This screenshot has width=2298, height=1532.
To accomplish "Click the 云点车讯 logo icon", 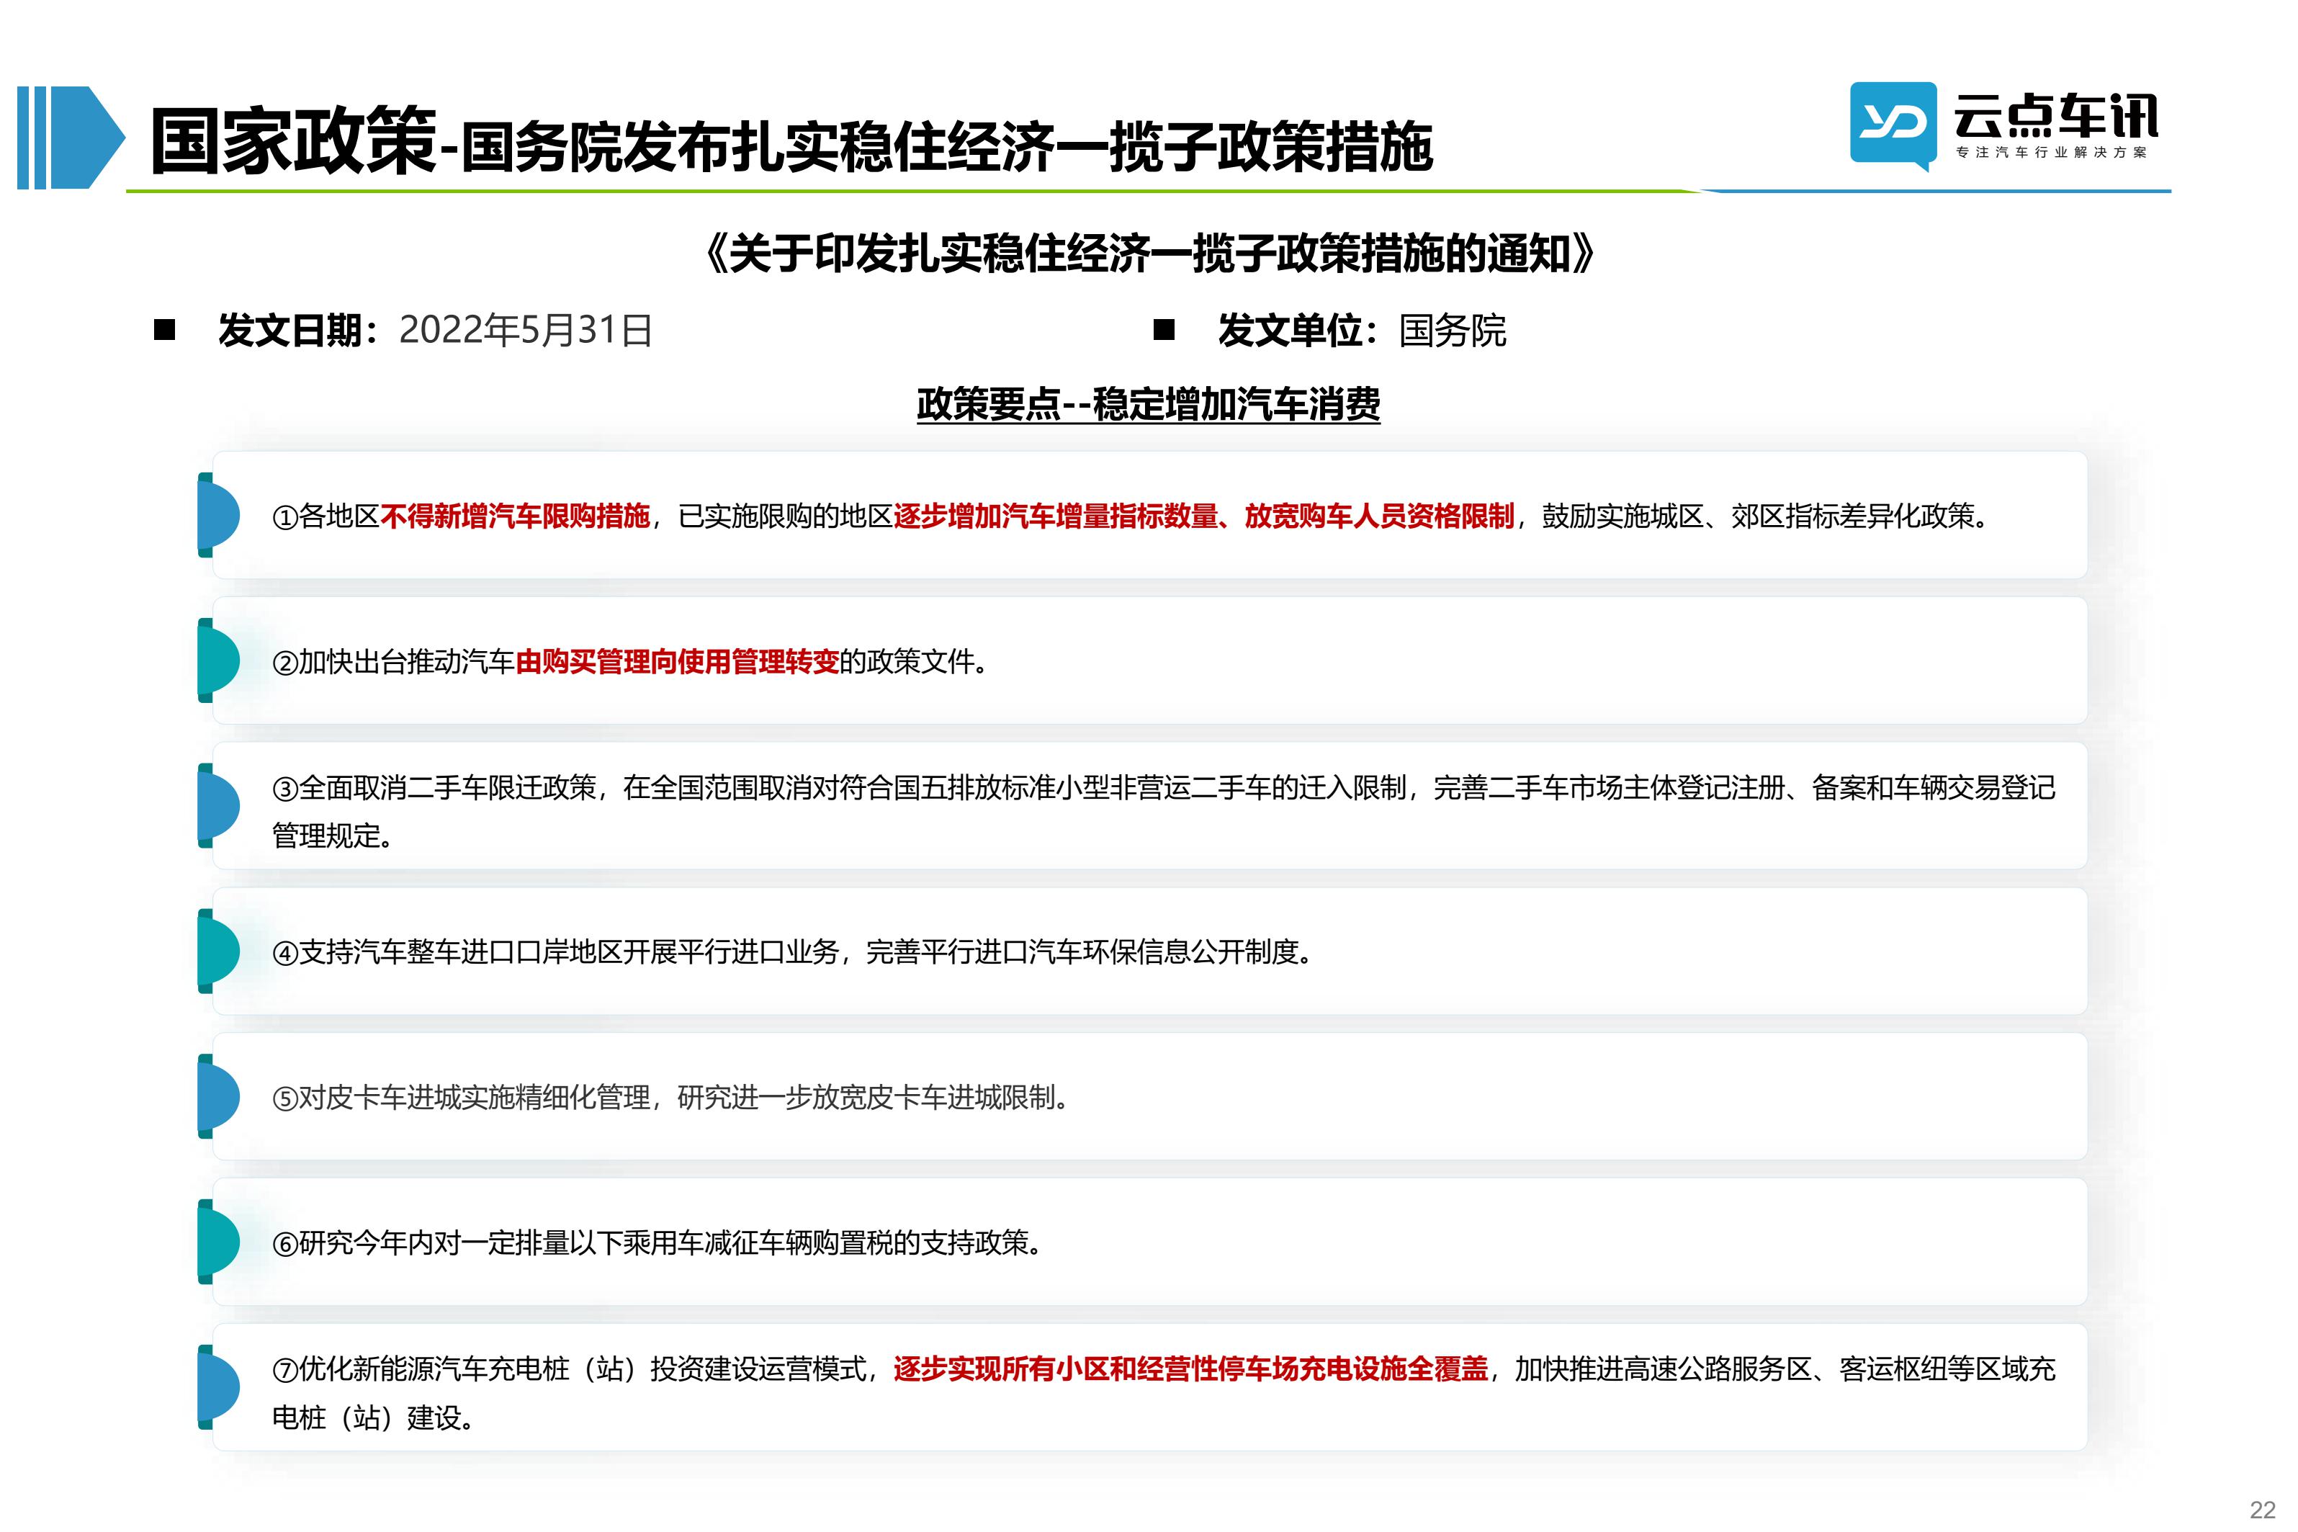I will (x=1892, y=126).
